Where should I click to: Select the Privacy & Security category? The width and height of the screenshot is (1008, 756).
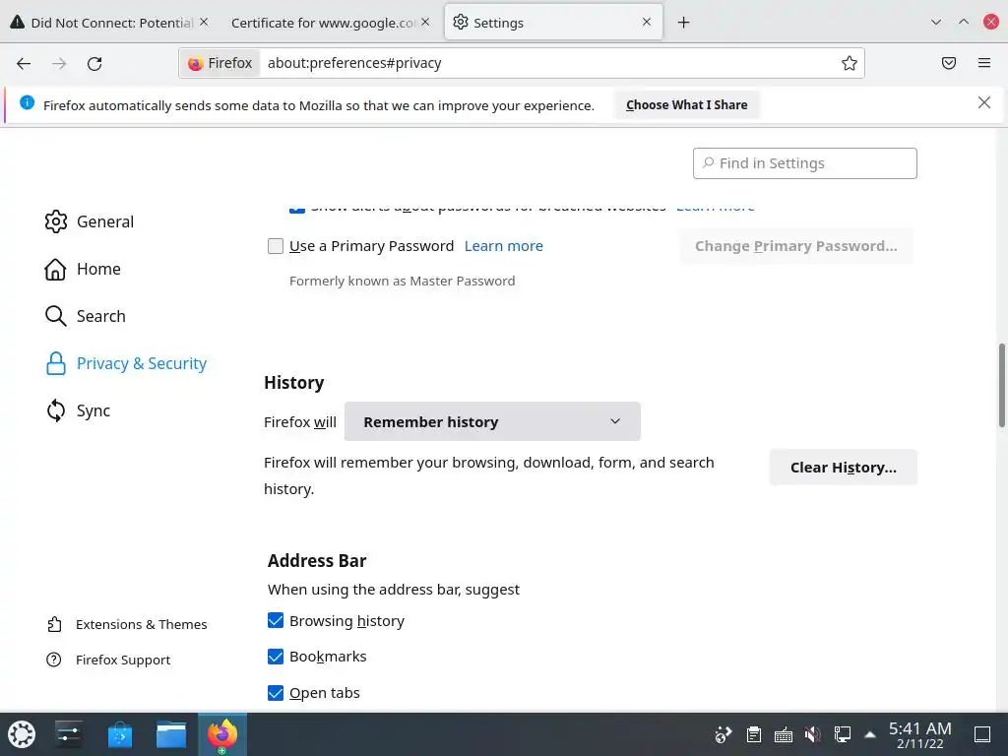[126, 363]
